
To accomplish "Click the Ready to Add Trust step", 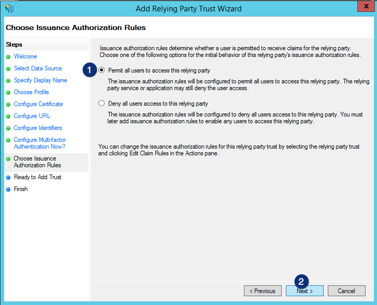I will click(x=37, y=177).
